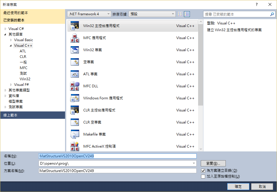This screenshot has height=192, width=277.
Task: Pick the MFC ActiveX 控制項 icon
Action: pyautogui.click(x=75, y=146)
